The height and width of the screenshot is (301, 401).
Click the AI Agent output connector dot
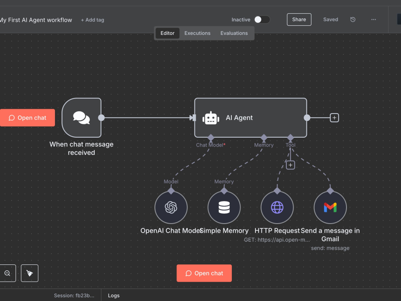(x=307, y=118)
